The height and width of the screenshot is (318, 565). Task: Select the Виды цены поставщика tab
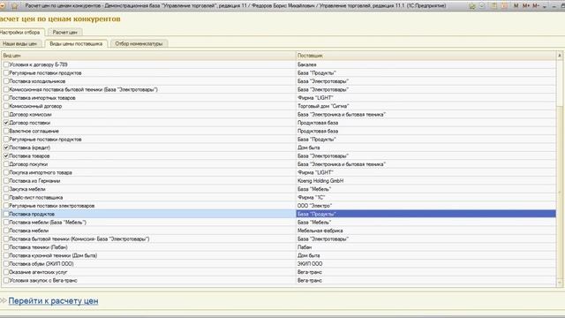coord(76,43)
